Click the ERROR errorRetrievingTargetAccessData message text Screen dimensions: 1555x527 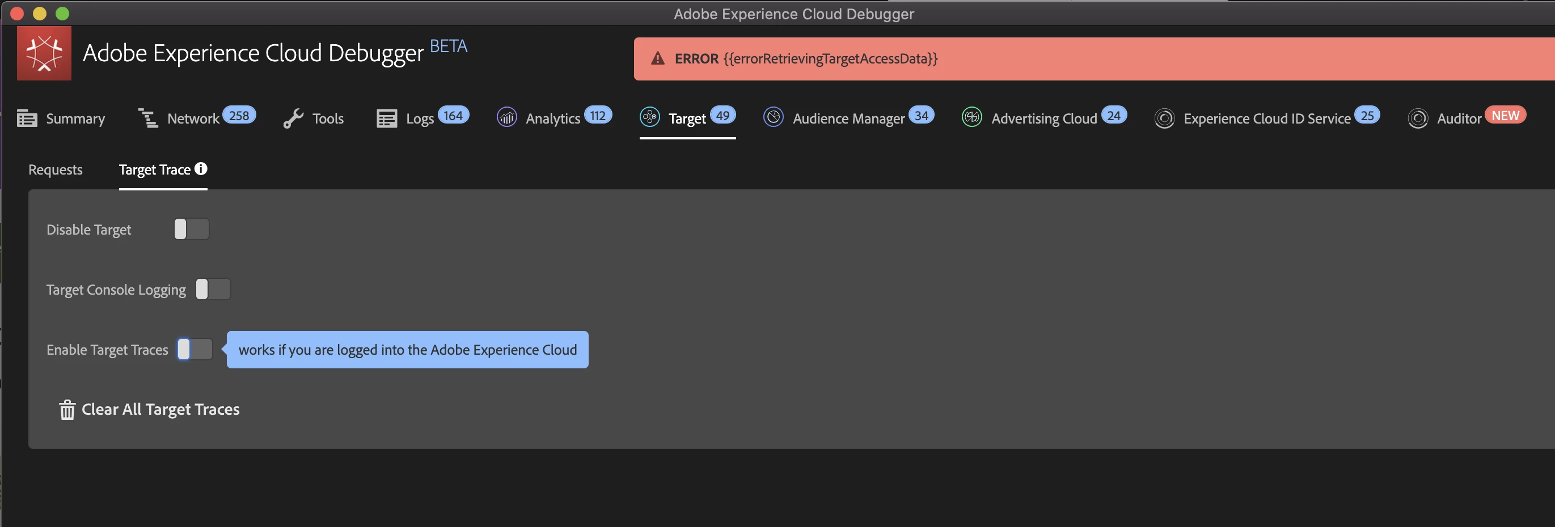click(806, 58)
